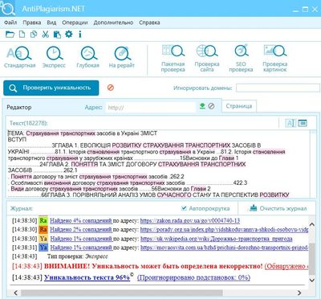Image resolution: width=321 pixels, height=299 pixels.
Task: Click the window layout icon in editor
Action: [x=303, y=123]
